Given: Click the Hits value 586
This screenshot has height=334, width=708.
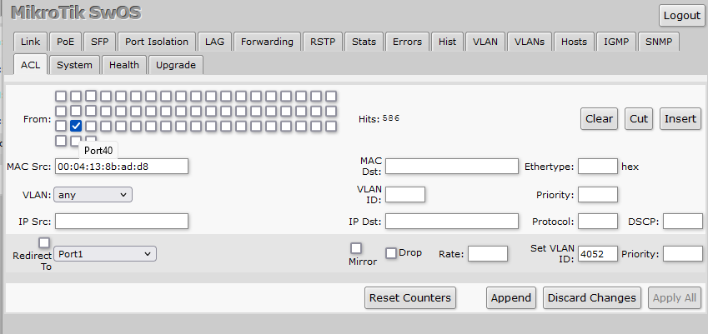Looking at the screenshot, I should (390, 118).
